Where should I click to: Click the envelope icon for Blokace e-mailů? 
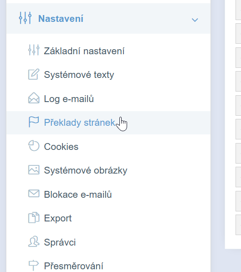pos(34,194)
